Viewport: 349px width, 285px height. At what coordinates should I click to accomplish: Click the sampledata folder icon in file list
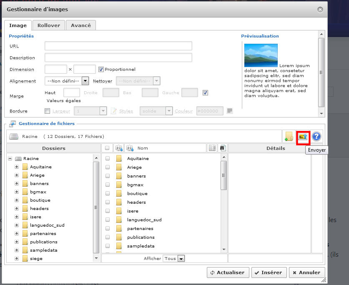coord(119,246)
